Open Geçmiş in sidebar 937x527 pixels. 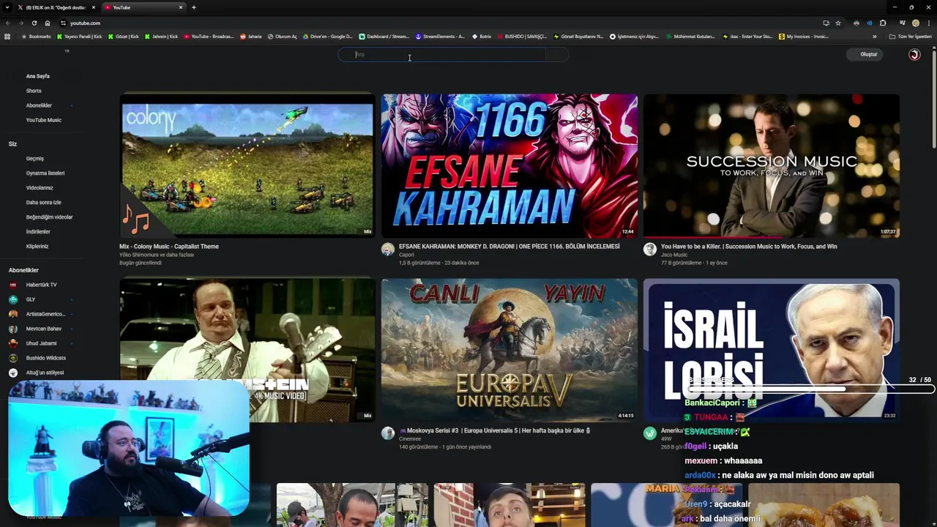click(x=35, y=159)
